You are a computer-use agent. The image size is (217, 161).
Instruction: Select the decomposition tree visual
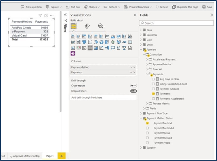click(107, 48)
